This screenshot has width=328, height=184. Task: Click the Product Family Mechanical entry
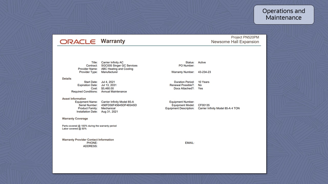[109, 108]
